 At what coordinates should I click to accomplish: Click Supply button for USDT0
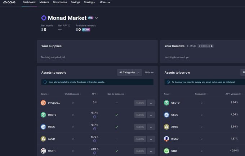pos(140,115)
